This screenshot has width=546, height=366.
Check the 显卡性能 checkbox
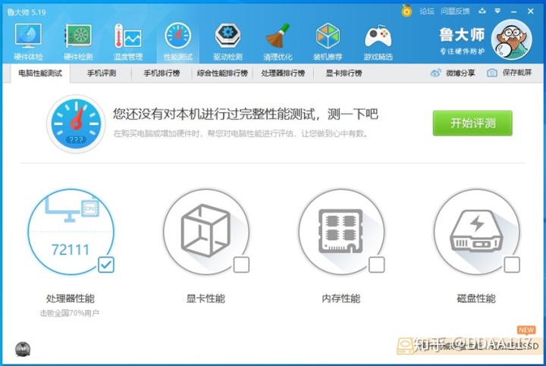tap(241, 264)
